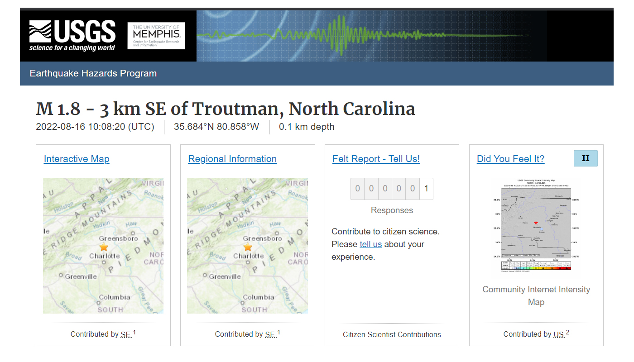Viewport: 634px width, 362px height.
Task: Click the USGS logo
Action: (72, 36)
